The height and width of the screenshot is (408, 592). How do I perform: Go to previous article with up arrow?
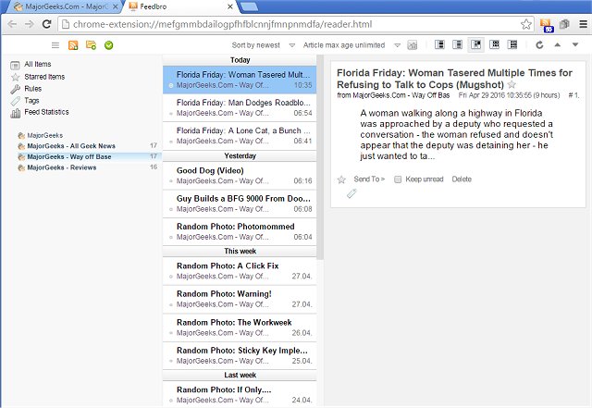pos(557,45)
